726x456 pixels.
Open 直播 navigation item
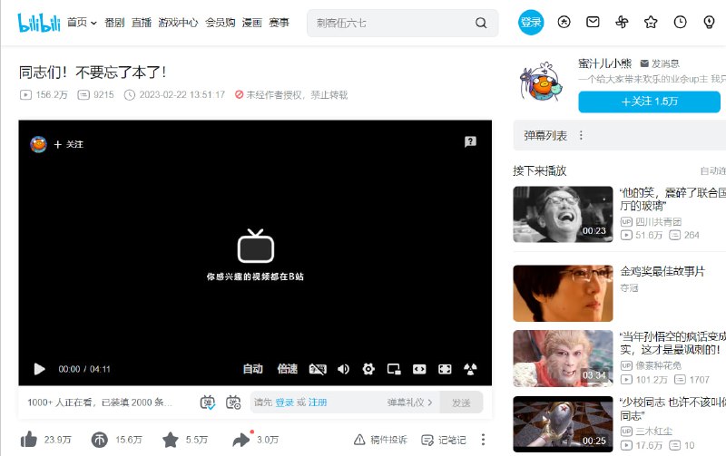pos(141,22)
